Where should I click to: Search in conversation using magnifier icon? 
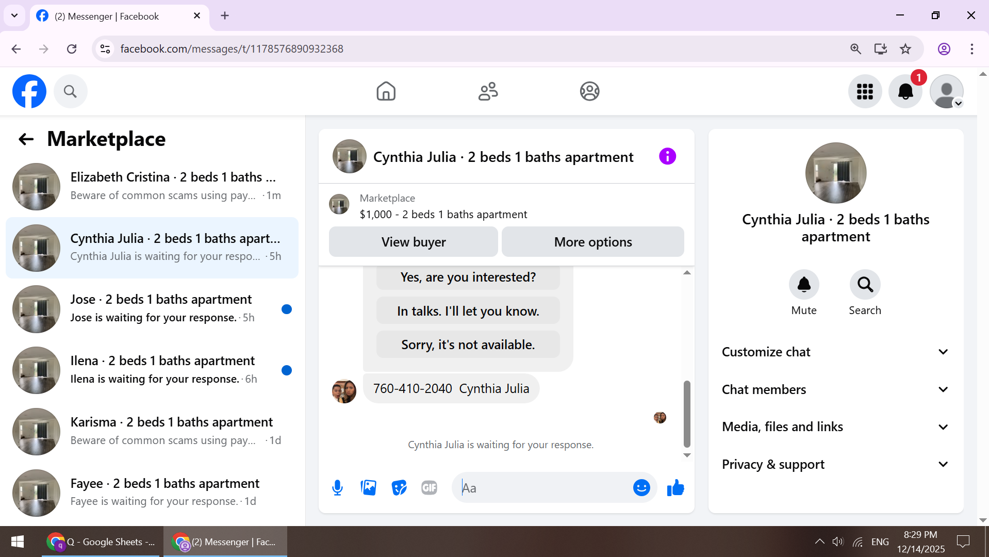point(865,284)
